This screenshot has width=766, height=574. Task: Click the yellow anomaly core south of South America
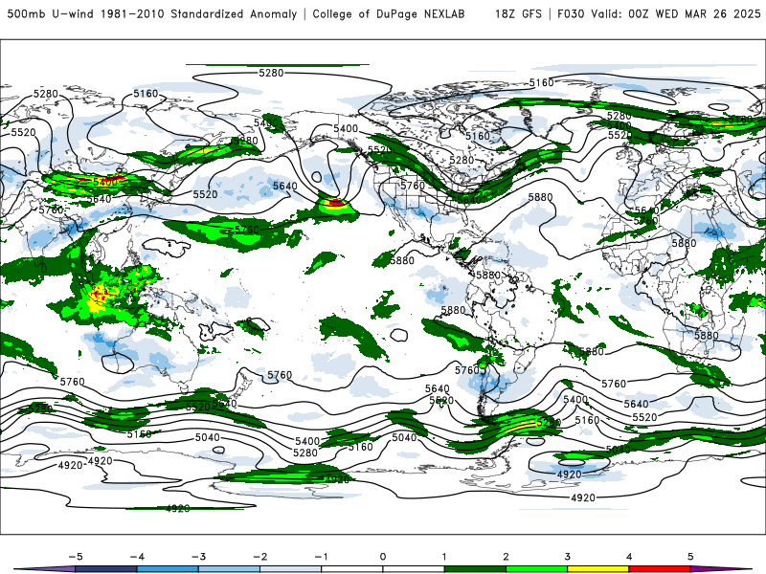click(x=522, y=425)
